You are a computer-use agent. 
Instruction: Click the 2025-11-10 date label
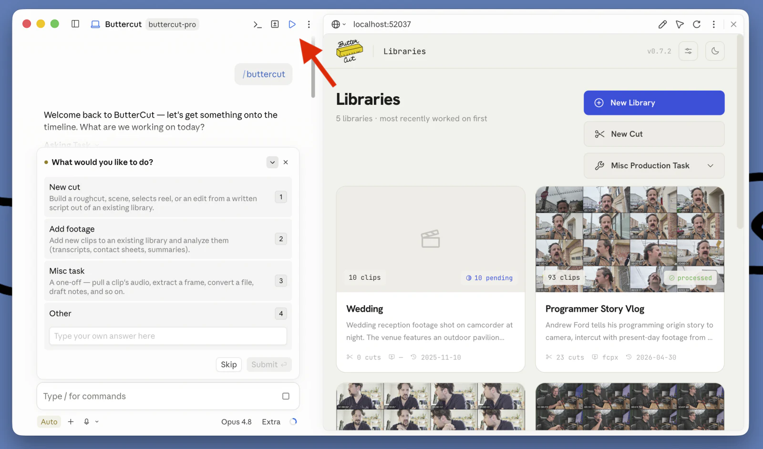tap(435, 357)
